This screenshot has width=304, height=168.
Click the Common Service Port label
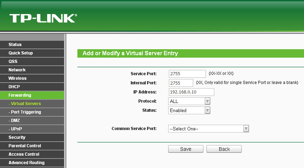click(x=134, y=129)
